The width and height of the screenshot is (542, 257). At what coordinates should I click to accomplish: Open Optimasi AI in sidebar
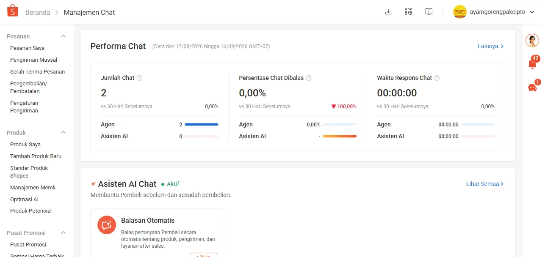point(24,200)
